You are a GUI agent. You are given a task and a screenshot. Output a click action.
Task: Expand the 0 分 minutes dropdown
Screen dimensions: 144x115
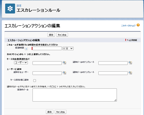coord(68,48)
